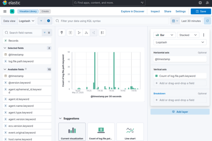Open the filter menu icon beside Logstash

point(41,21)
